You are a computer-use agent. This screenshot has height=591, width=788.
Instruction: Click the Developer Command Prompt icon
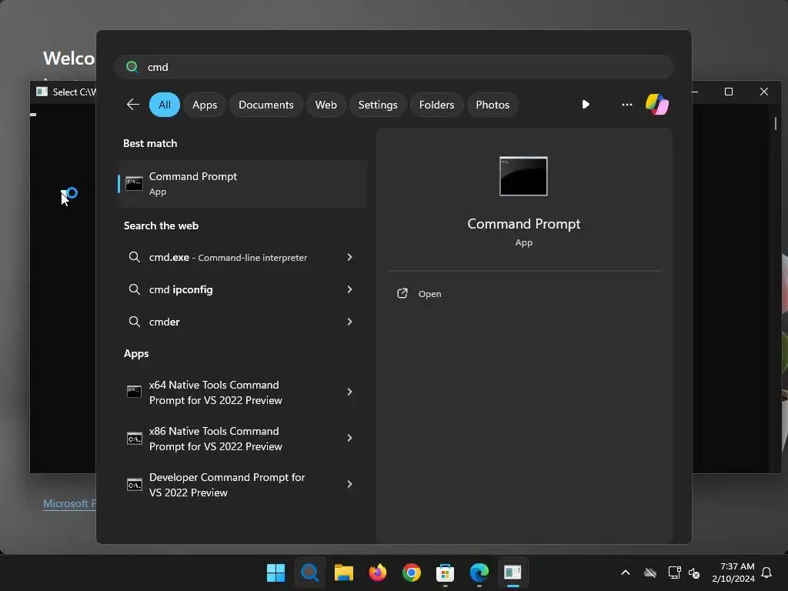[134, 485]
